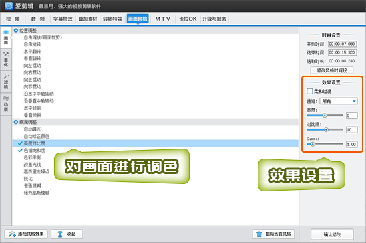Collapse the 位置调整 group
The width and height of the screenshot is (366, 243).
click(x=16, y=31)
